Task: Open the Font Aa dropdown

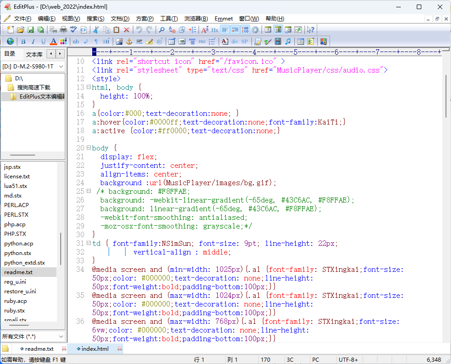Action: tap(205, 30)
